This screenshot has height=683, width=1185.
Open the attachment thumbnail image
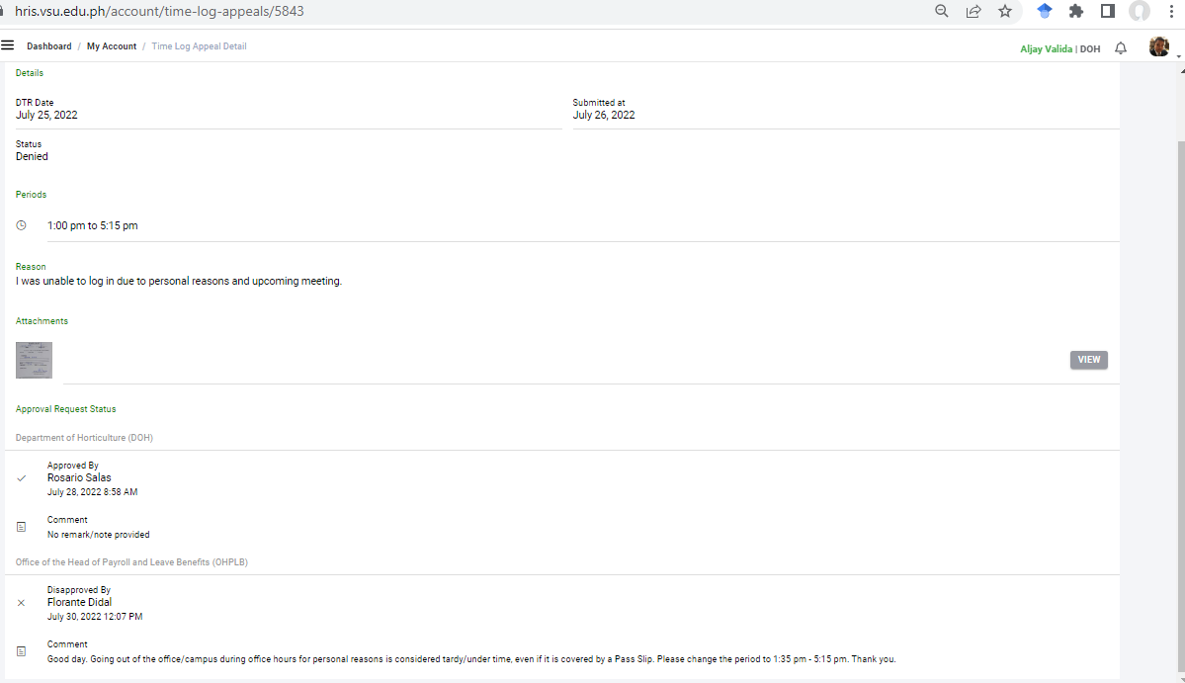(34, 360)
